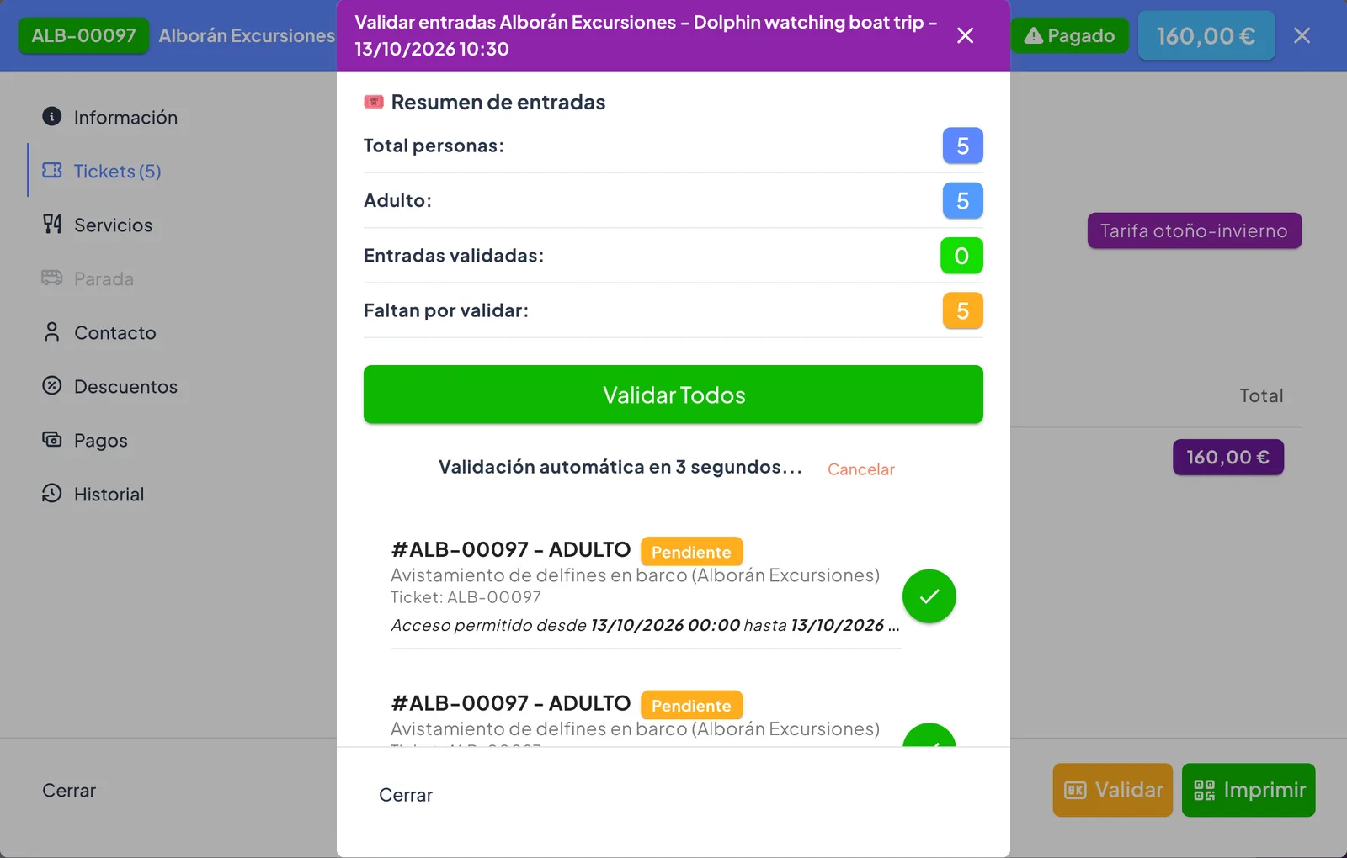Click the Parada bus icon
Screen dimensions: 1347x858
point(52,278)
